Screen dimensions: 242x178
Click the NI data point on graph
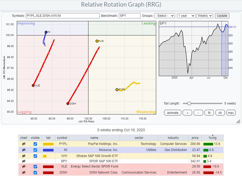46,32
